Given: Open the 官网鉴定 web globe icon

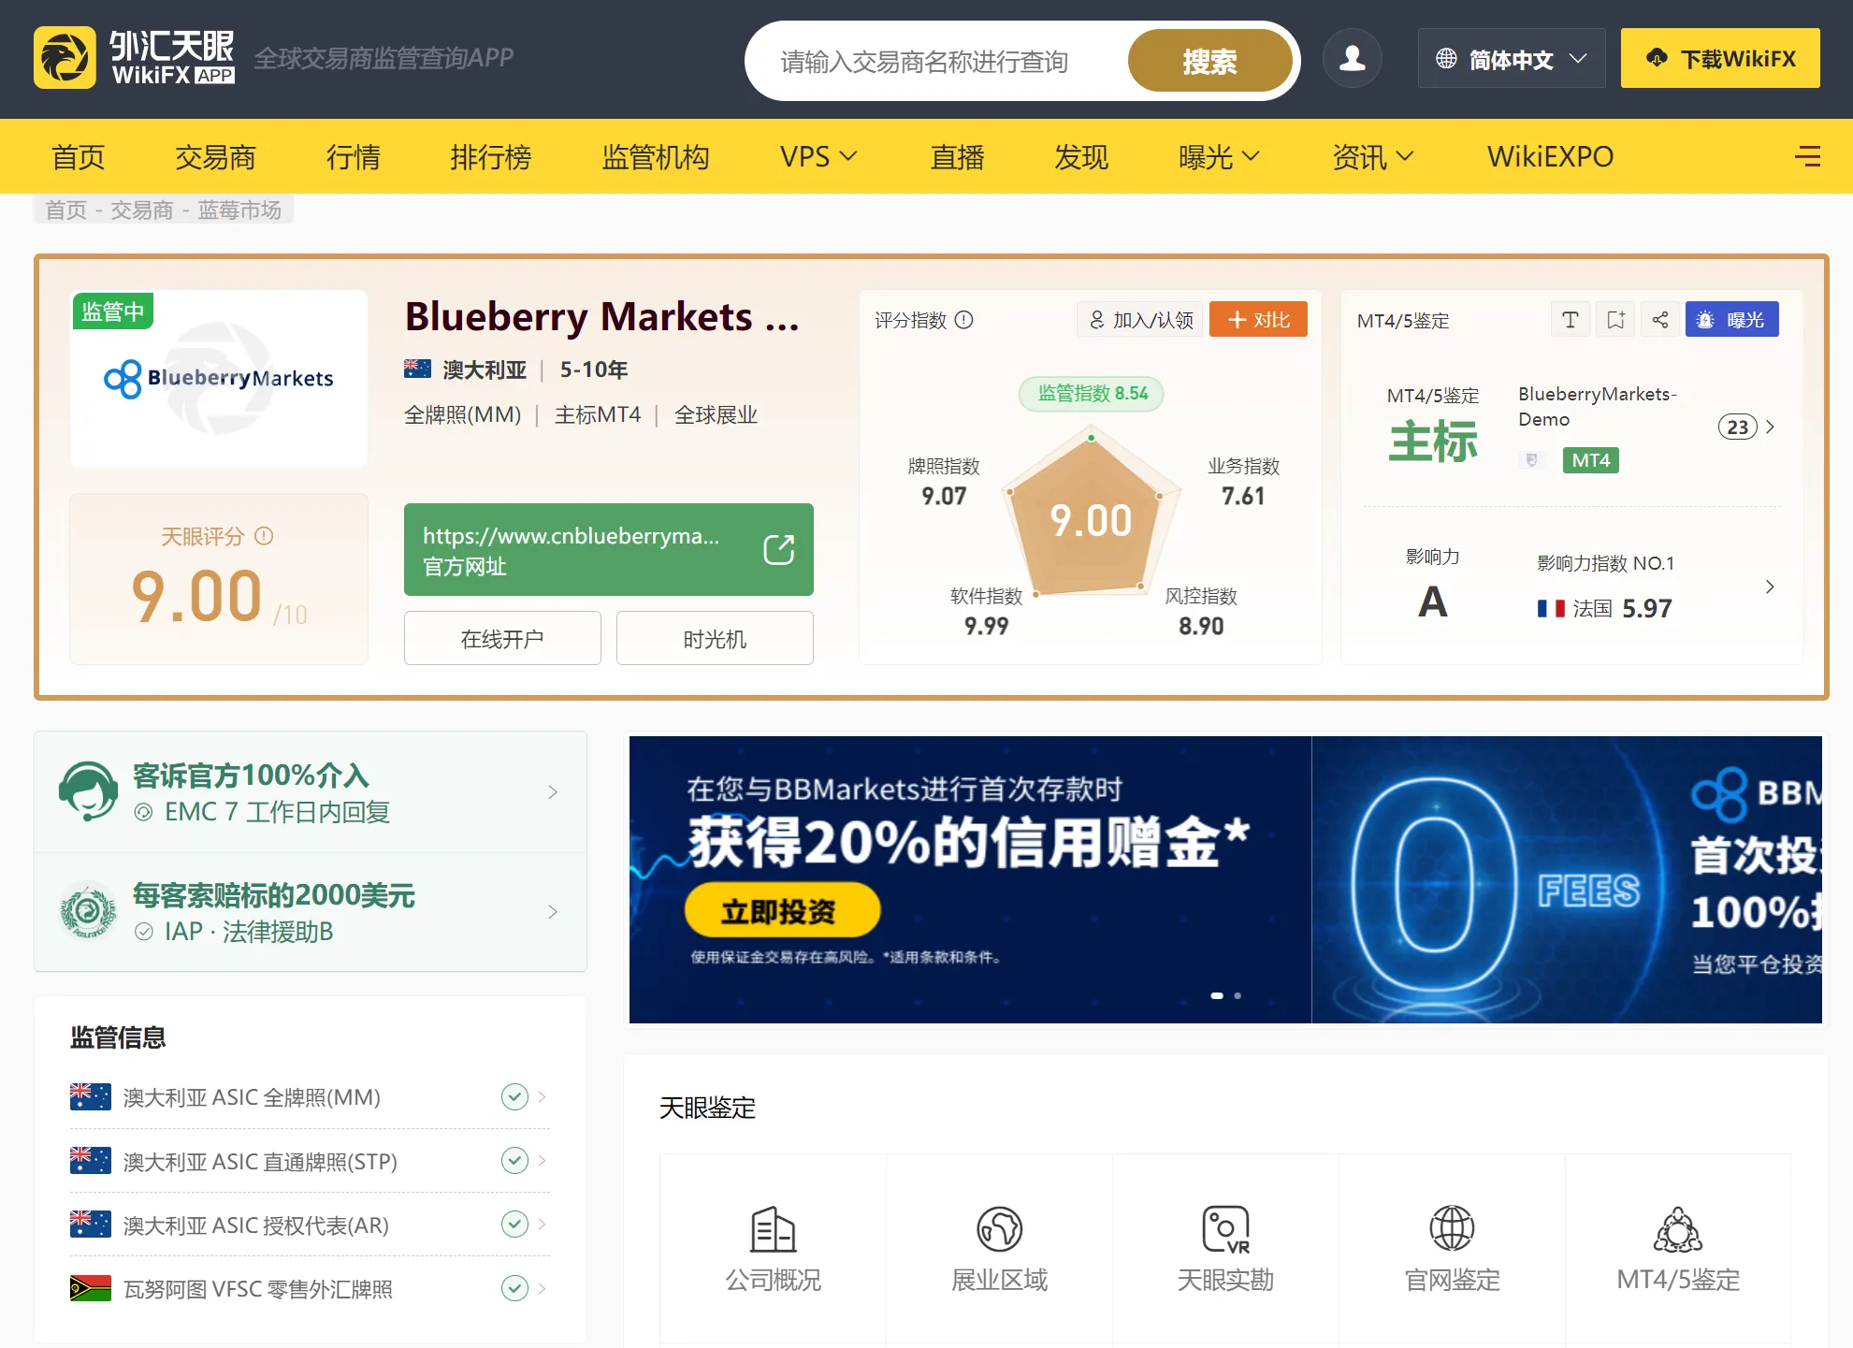Looking at the screenshot, I should 1452,1229.
